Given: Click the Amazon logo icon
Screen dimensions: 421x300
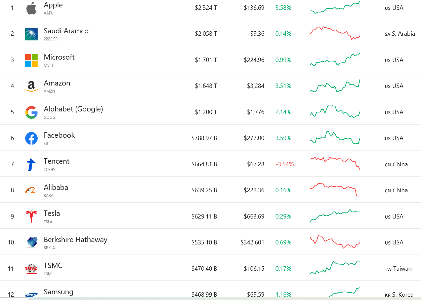Looking at the screenshot, I should 31,86.
